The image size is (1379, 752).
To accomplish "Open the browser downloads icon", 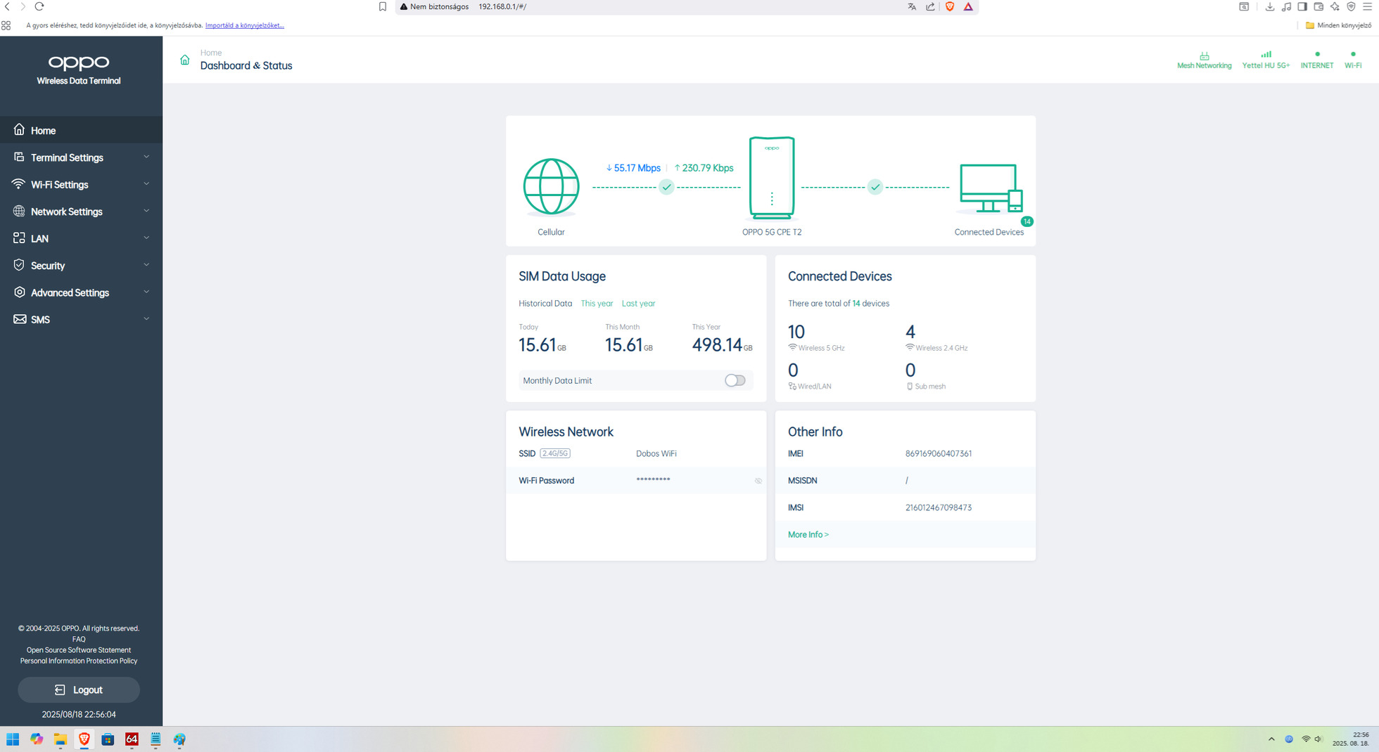I will (x=1269, y=6).
